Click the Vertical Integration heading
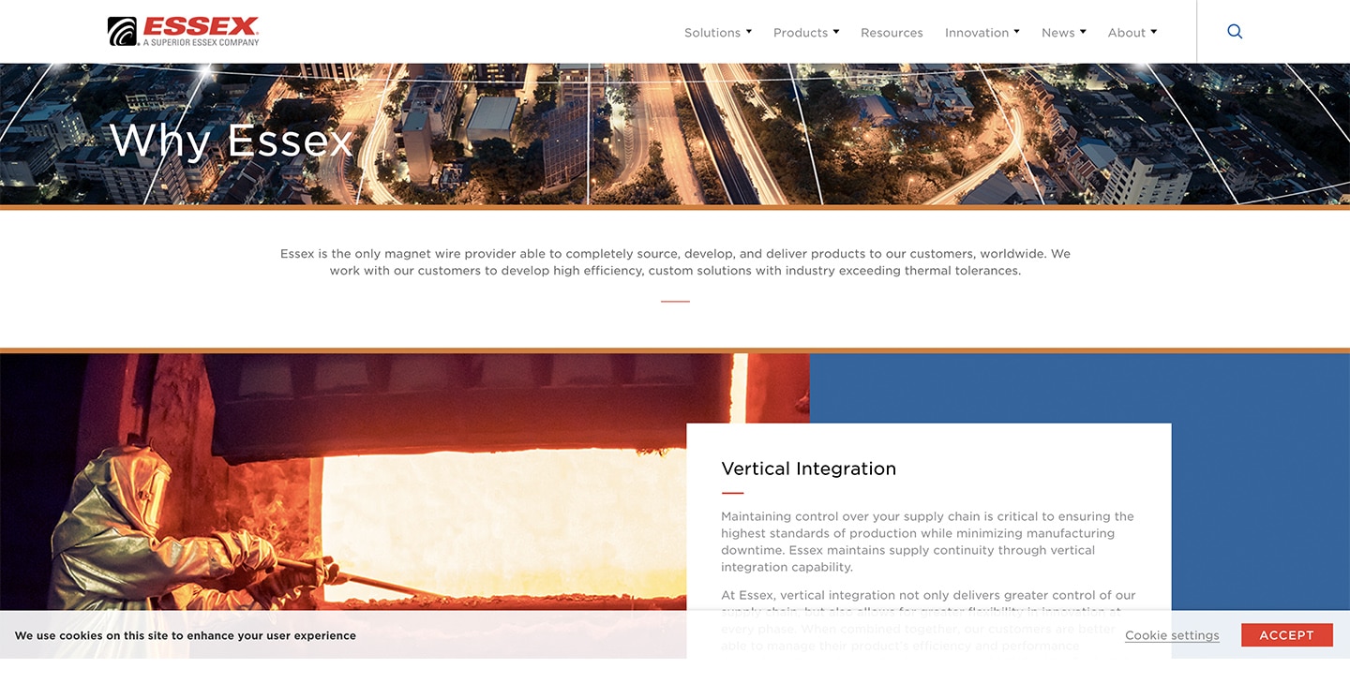This screenshot has width=1350, height=699. click(x=808, y=468)
